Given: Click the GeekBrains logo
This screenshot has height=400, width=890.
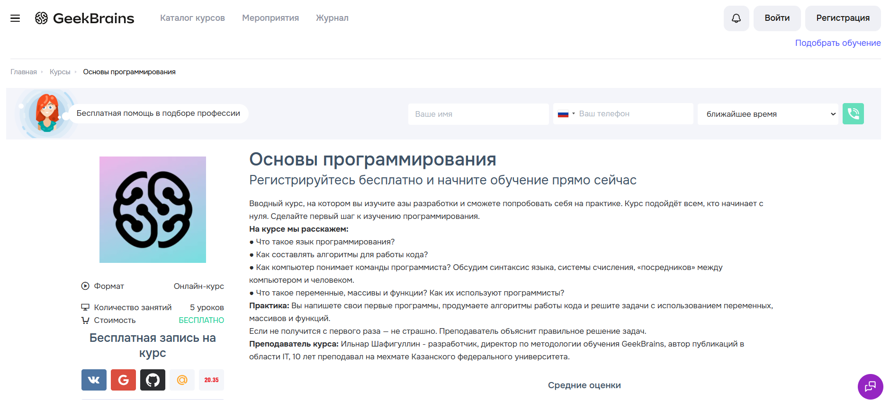Looking at the screenshot, I should (85, 18).
